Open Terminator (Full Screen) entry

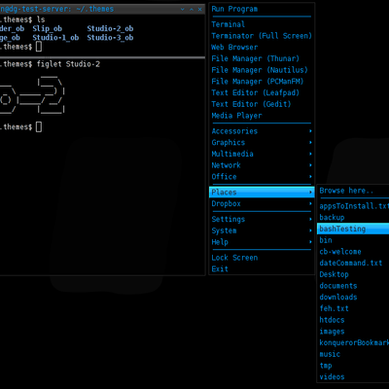tap(262, 36)
